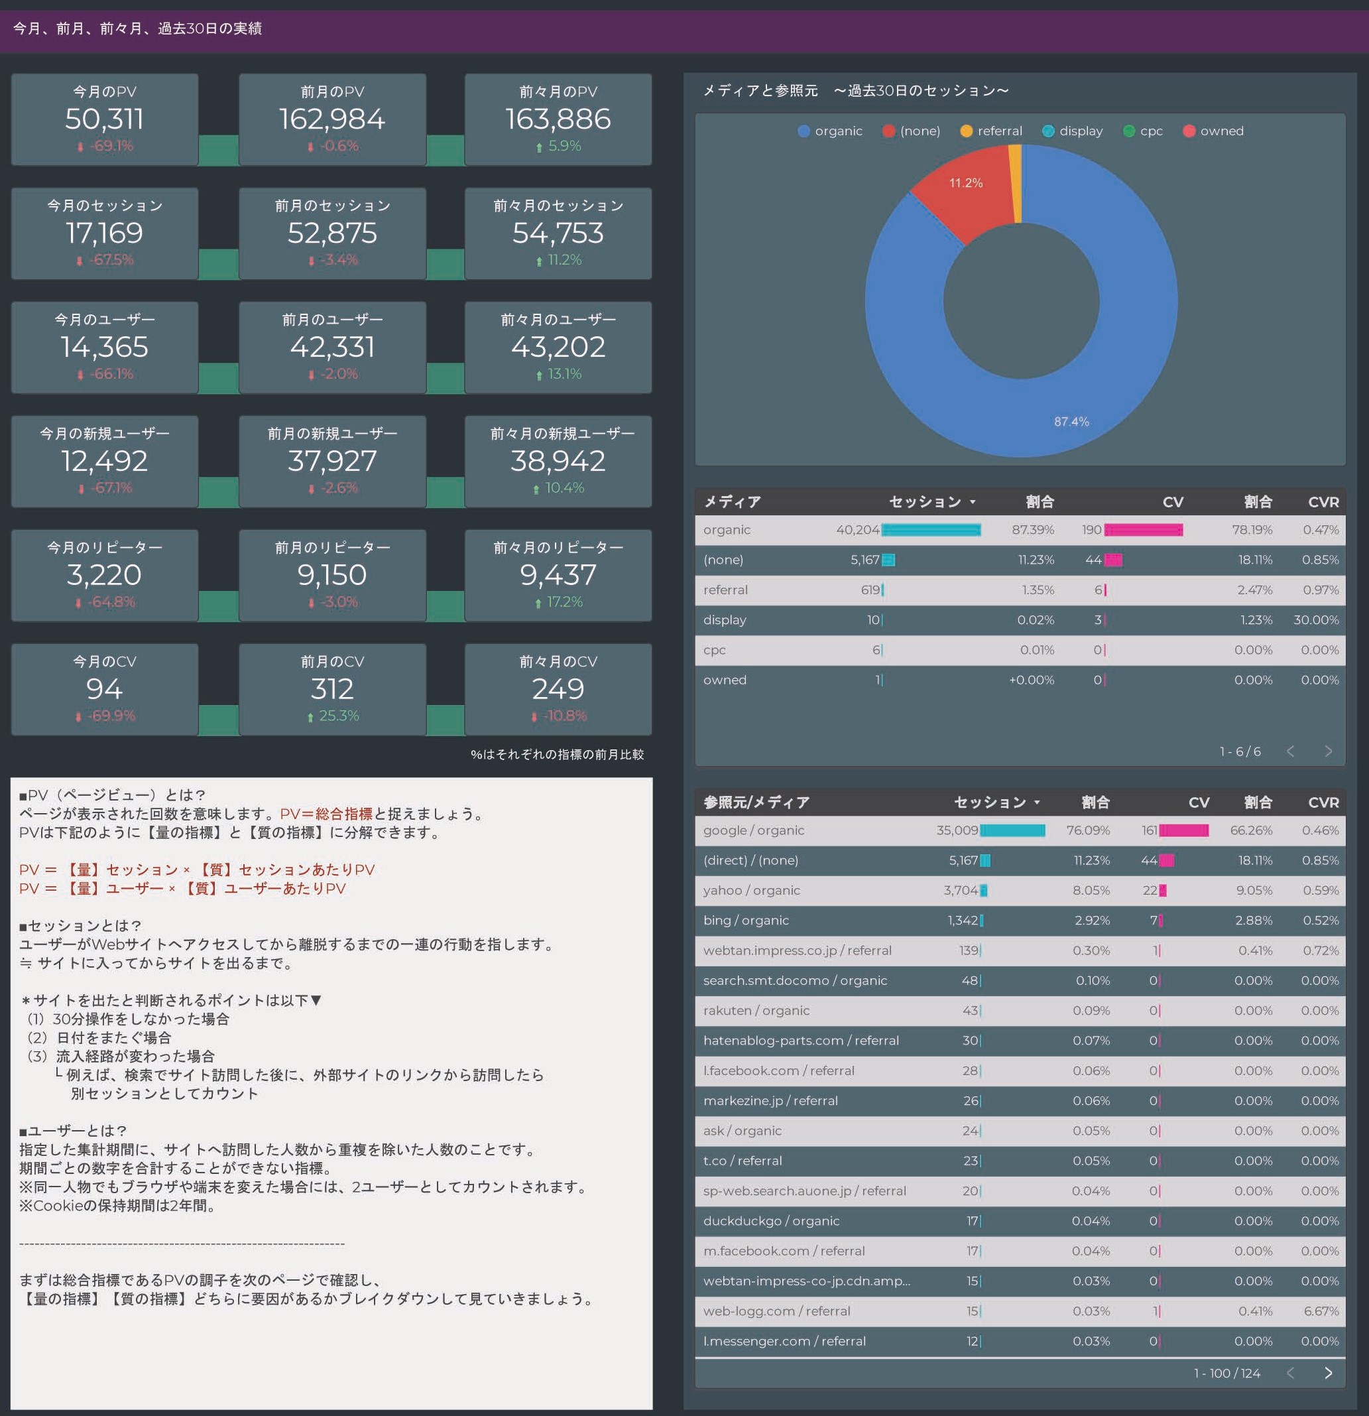Click the sort arrow beside 参照元/メディア セッション header
1369x1416 pixels.
(x=1037, y=803)
